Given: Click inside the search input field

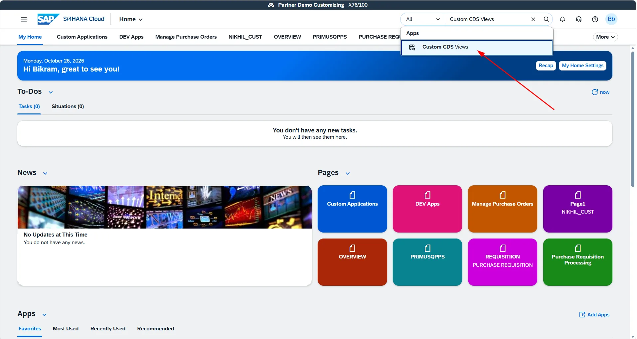Looking at the screenshot, I should [487, 19].
